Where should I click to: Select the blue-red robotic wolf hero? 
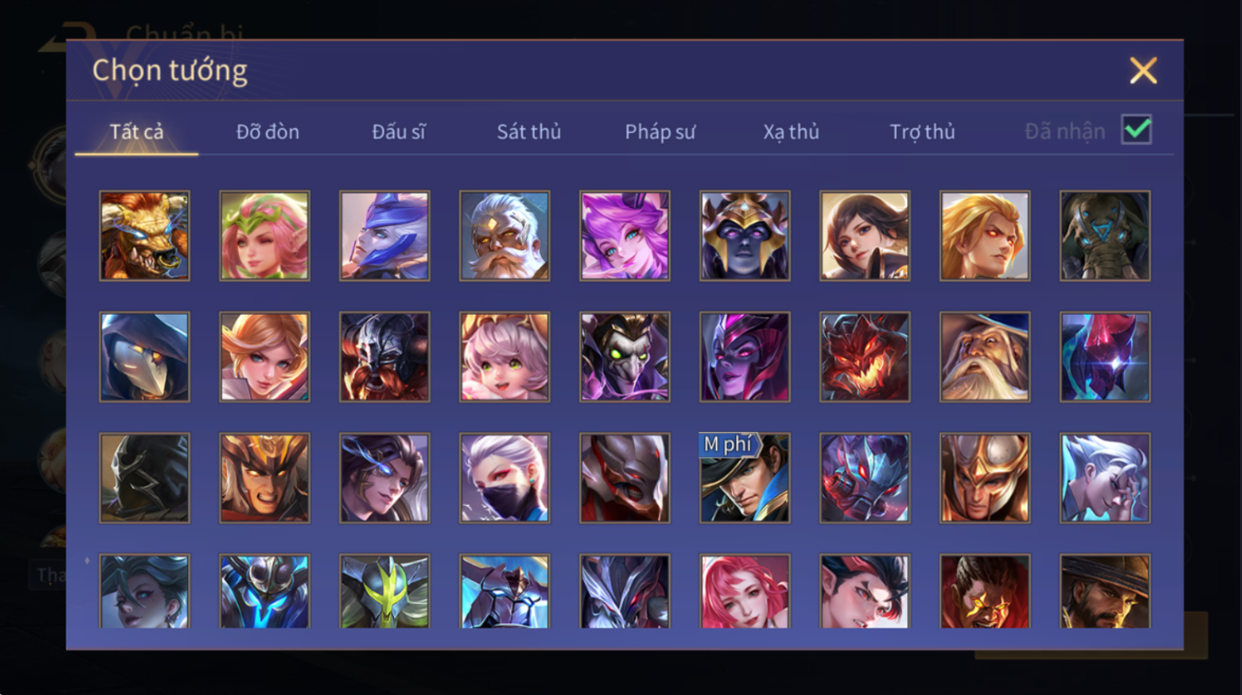point(865,478)
